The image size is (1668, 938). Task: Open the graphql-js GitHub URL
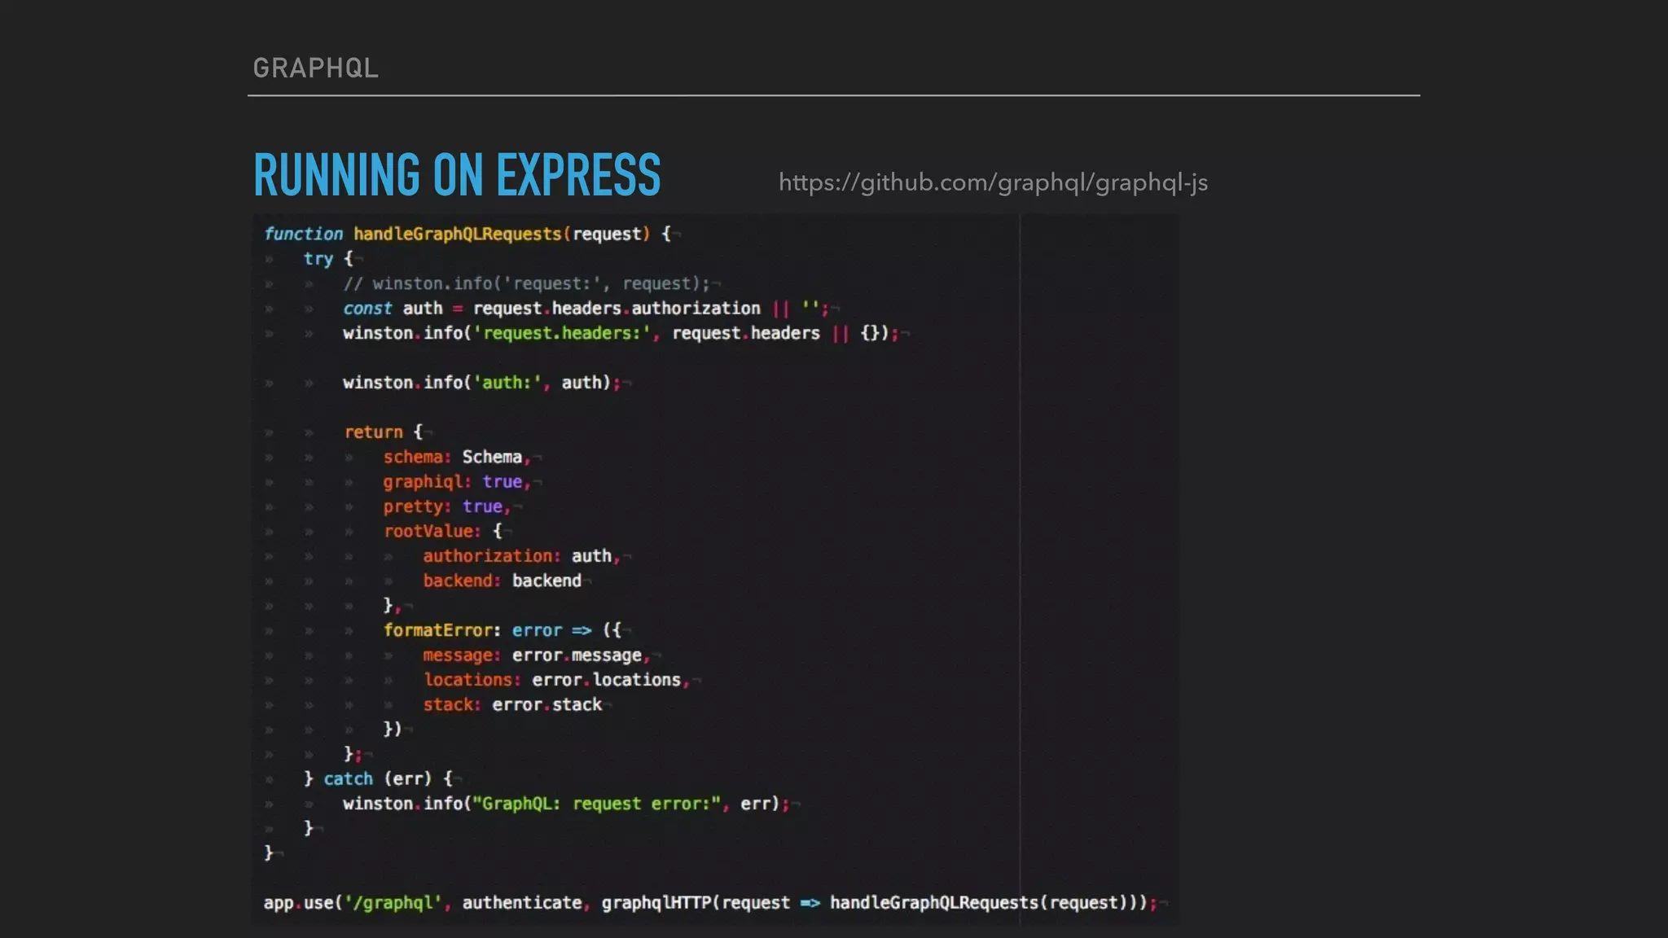tap(993, 183)
